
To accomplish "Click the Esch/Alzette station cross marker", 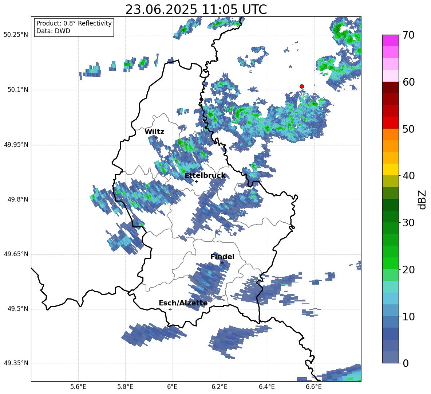I will 170,309.
